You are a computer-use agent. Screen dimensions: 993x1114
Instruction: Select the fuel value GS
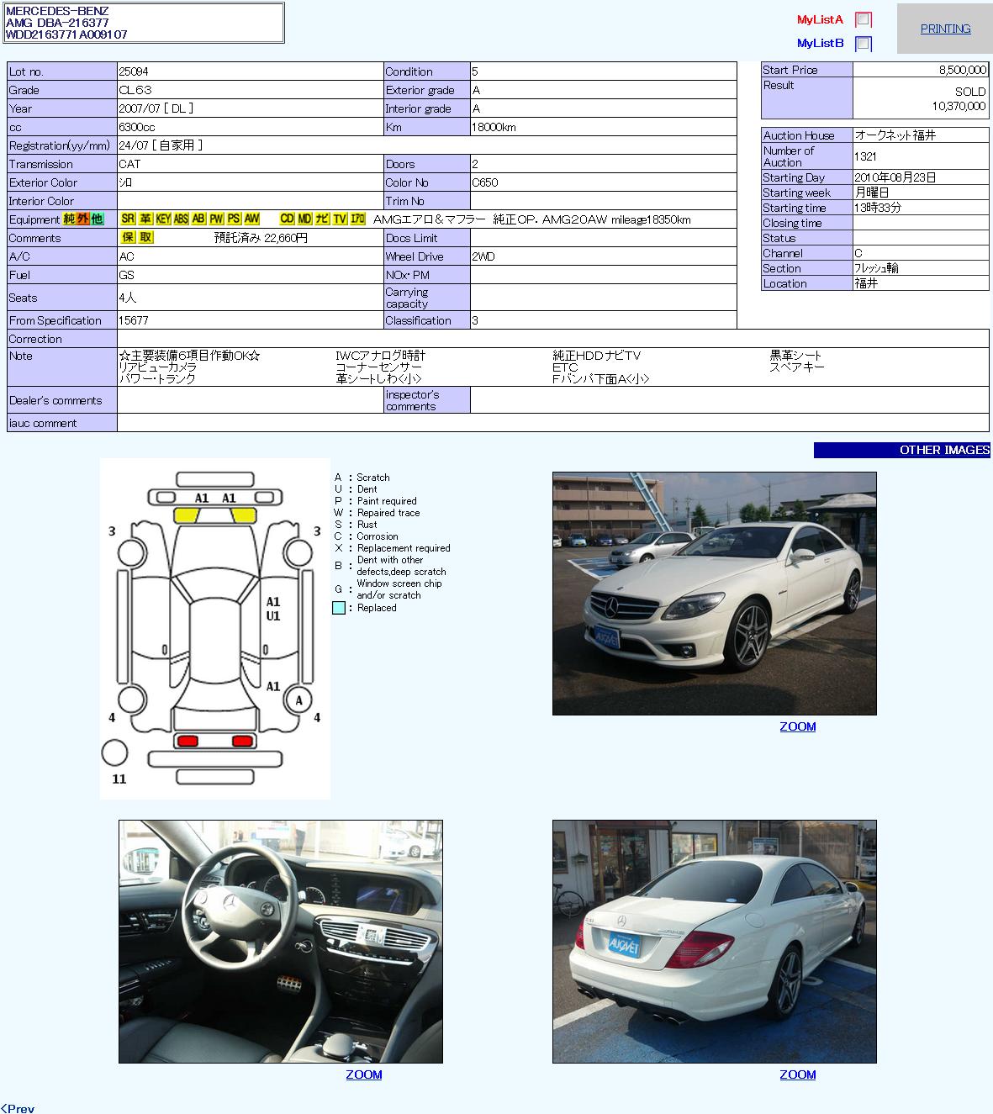pyautogui.click(x=127, y=275)
